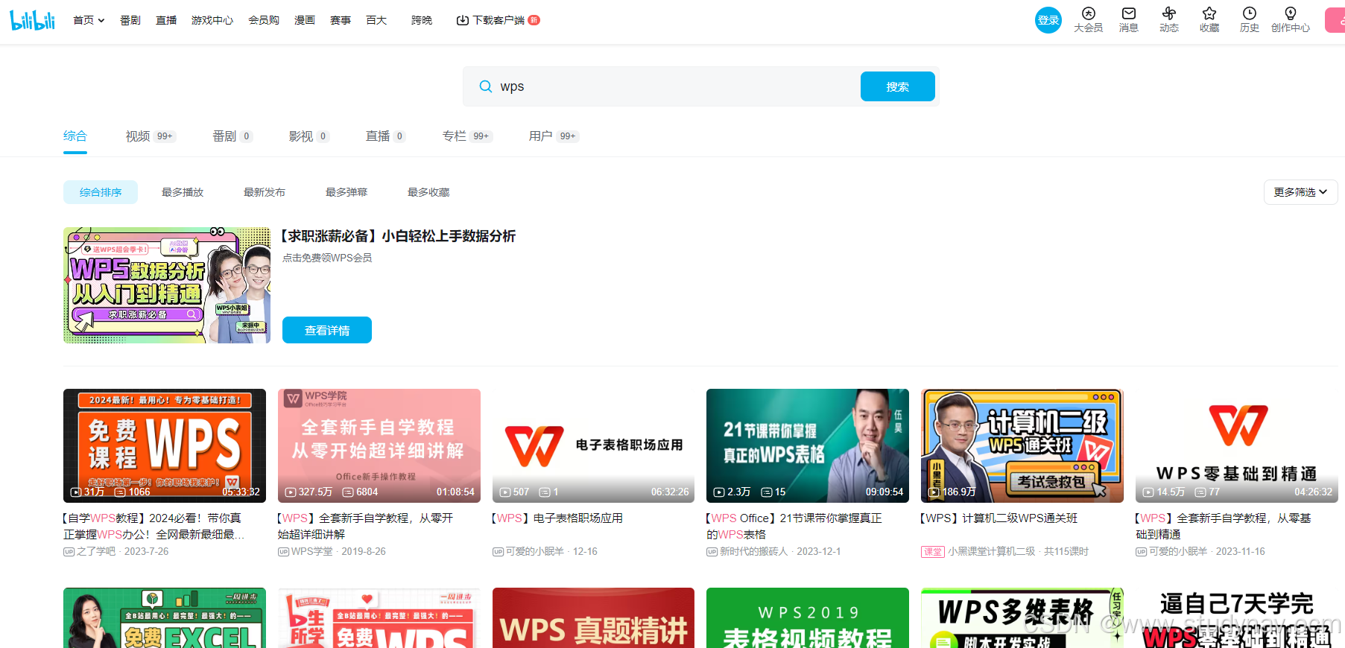
Task: Open 计算机二级 WPS通关班 thumbnail
Action: click(x=1022, y=445)
